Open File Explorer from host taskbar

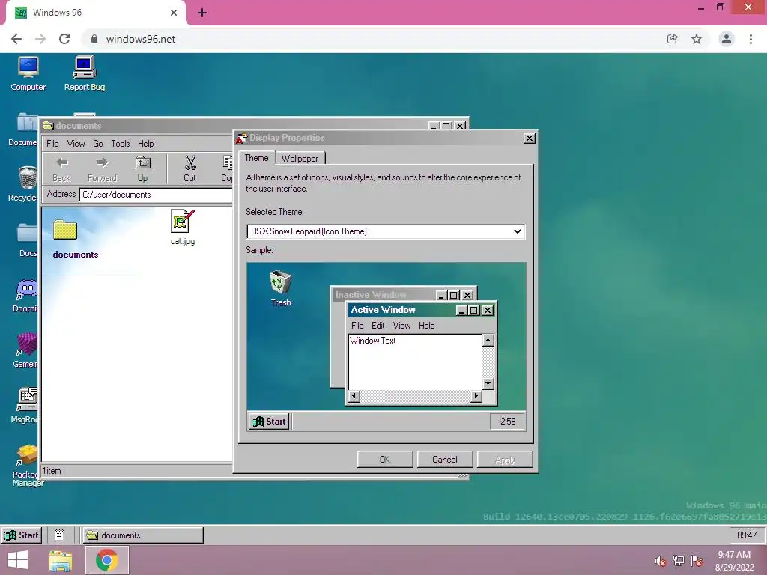(60, 560)
